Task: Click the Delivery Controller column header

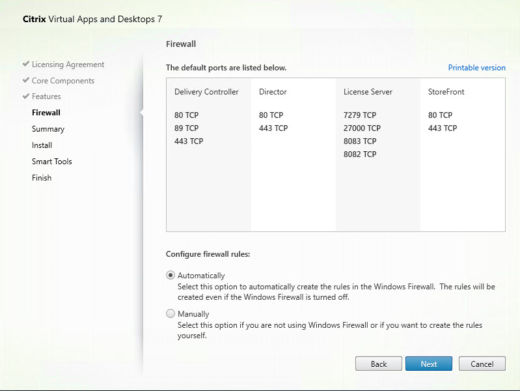Action: pyautogui.click(x=206, y=92)
